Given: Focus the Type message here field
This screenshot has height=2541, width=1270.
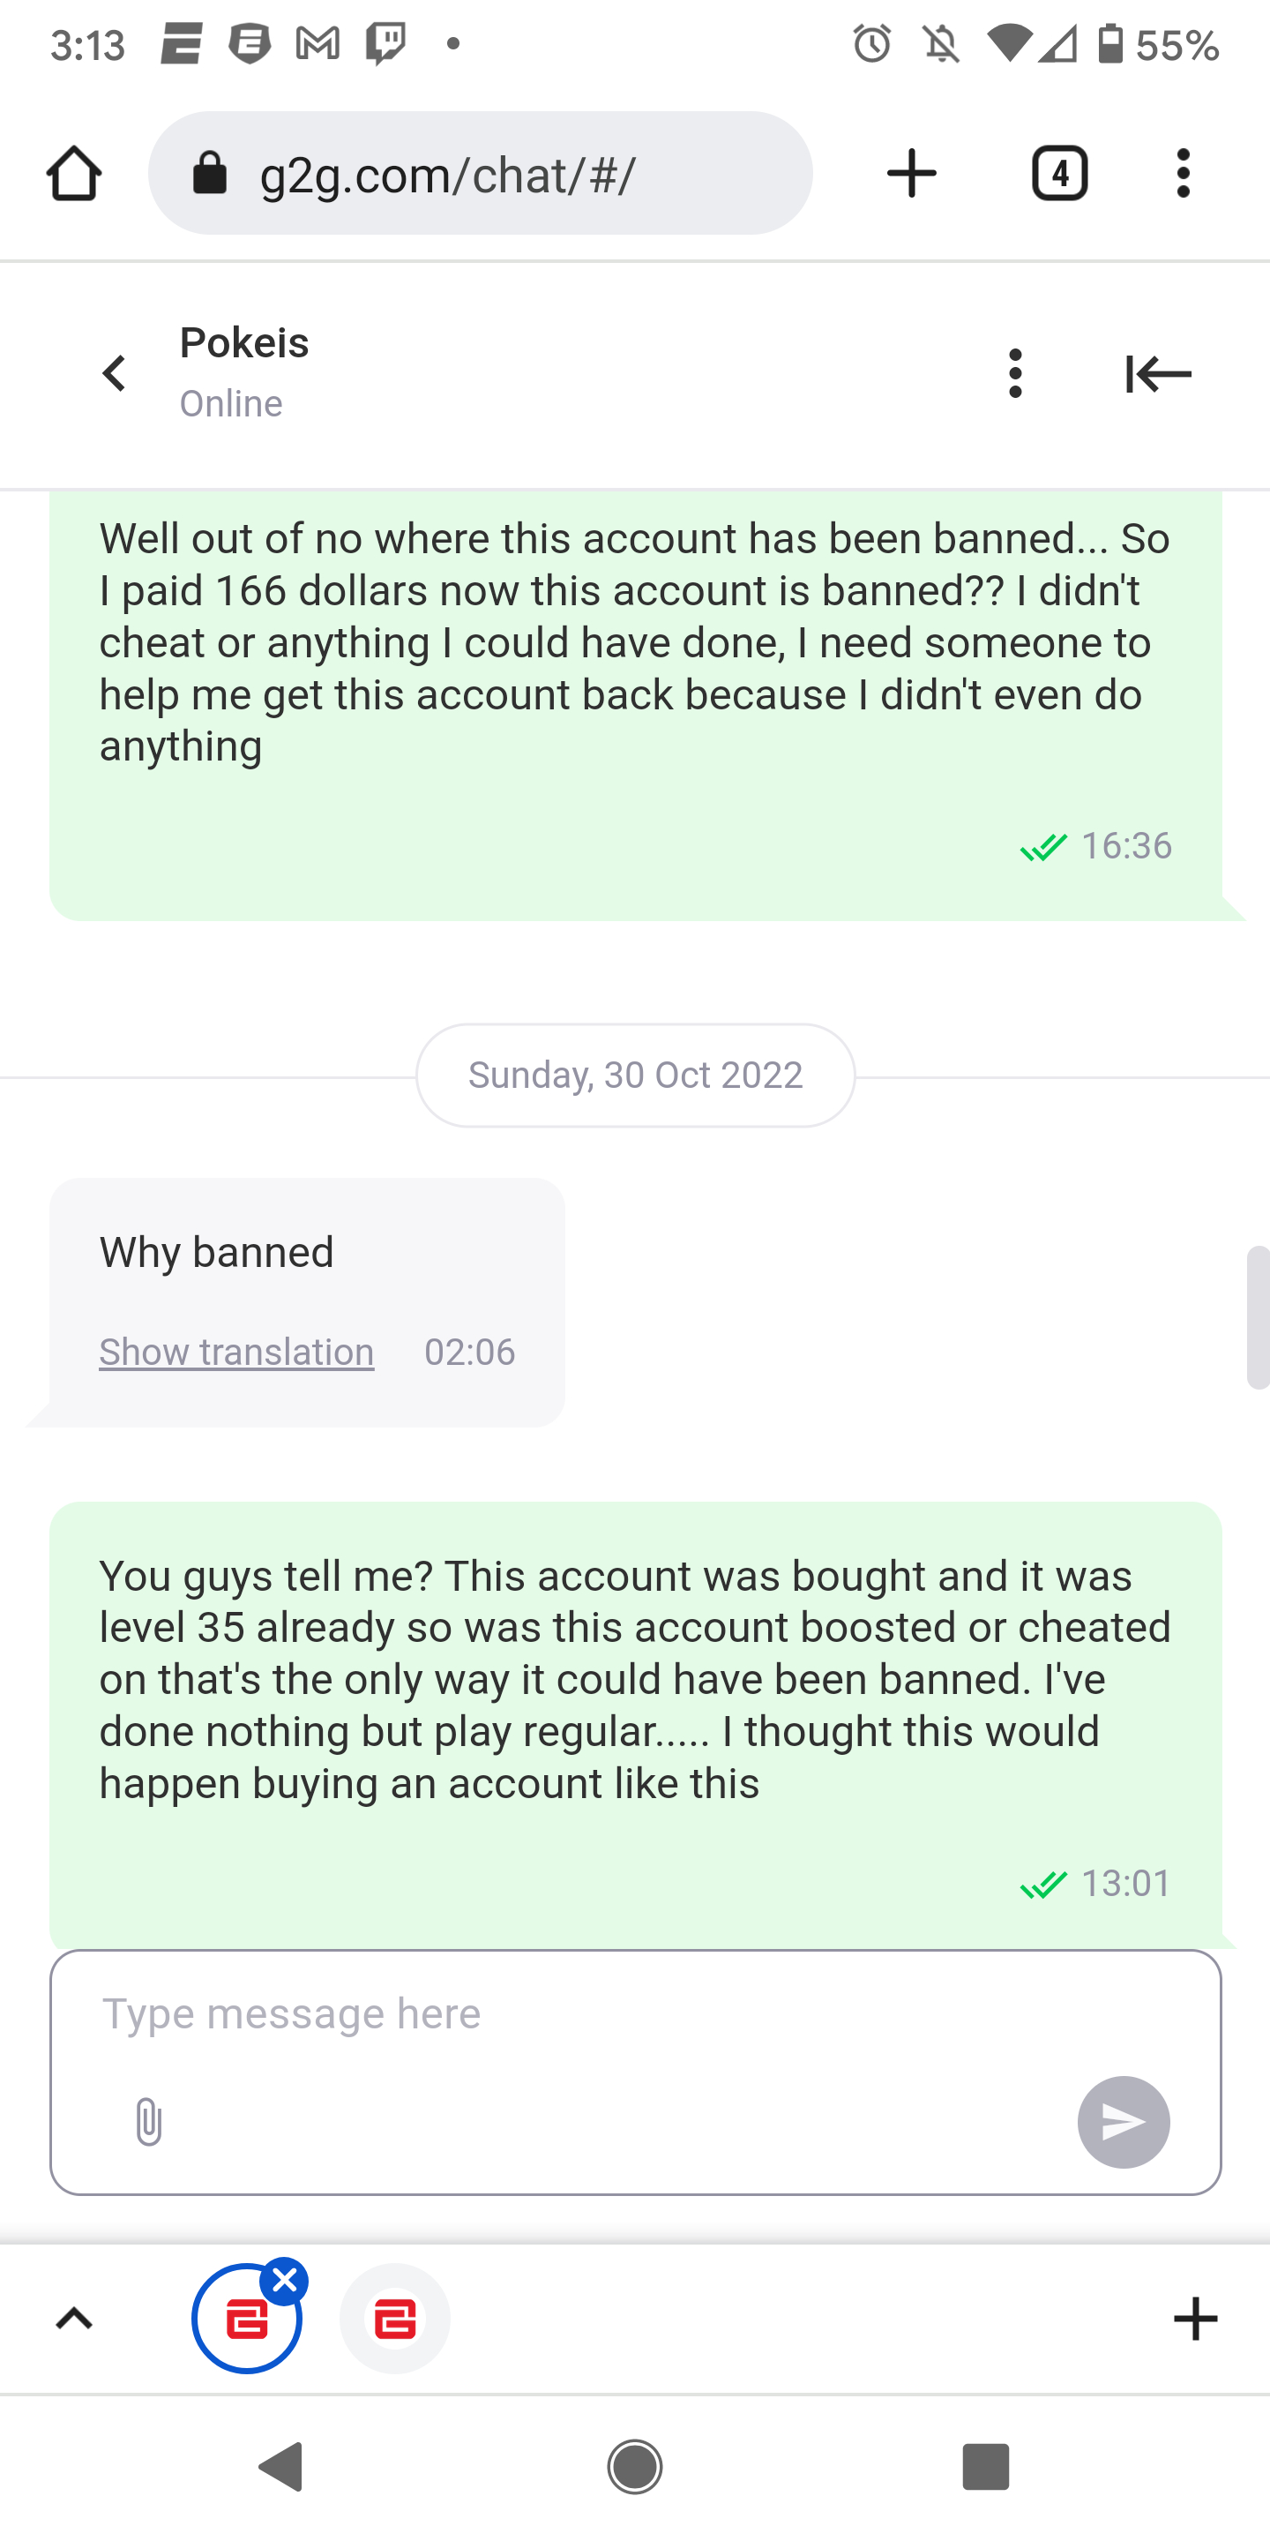Looking at the screenshot, I should (592, 2014).
